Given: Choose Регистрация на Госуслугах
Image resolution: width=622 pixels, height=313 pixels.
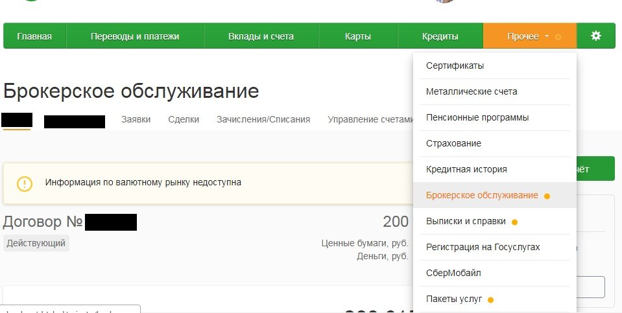Looking at the screenshot, I should point(495,248).
